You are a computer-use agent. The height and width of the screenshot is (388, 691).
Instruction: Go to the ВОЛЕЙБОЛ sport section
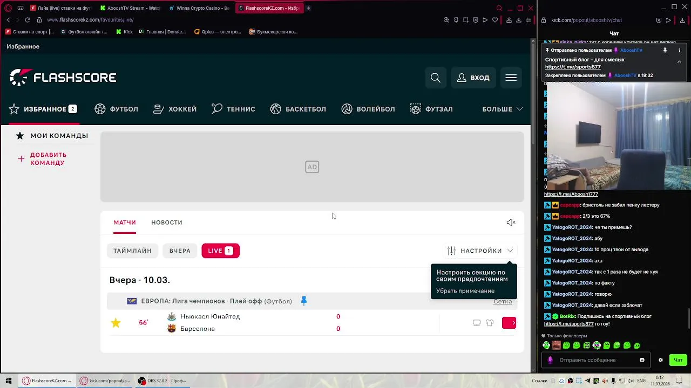(368, 109)
